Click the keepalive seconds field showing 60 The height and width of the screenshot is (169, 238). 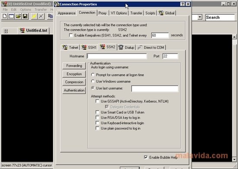(x=160, y=35)
